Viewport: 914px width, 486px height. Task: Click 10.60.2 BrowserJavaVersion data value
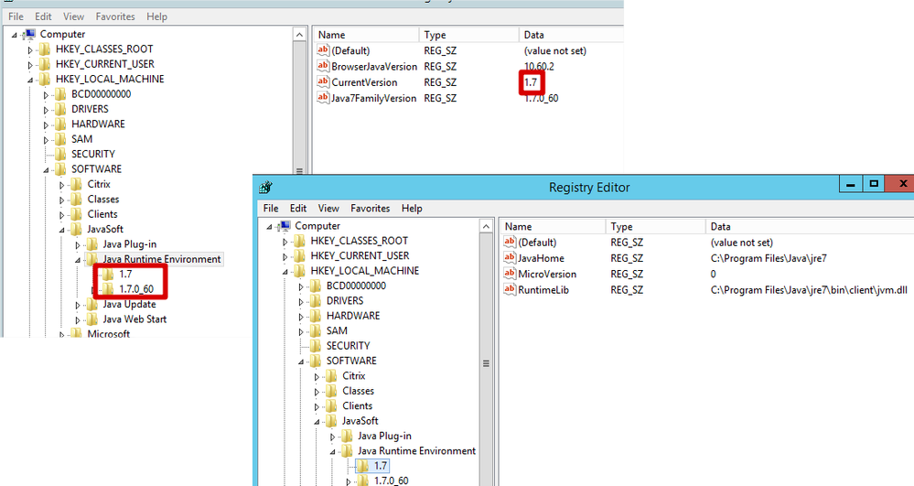point(539,66)
